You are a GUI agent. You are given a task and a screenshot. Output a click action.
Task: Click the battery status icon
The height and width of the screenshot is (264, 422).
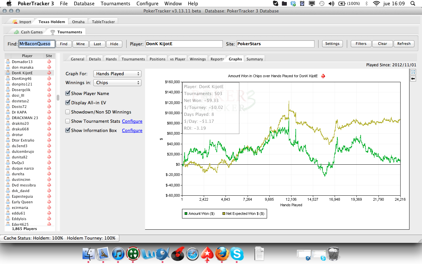click(x=342, y=4)
